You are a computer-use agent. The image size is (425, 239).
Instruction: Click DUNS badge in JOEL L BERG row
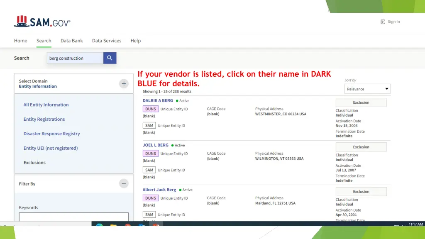150,154
